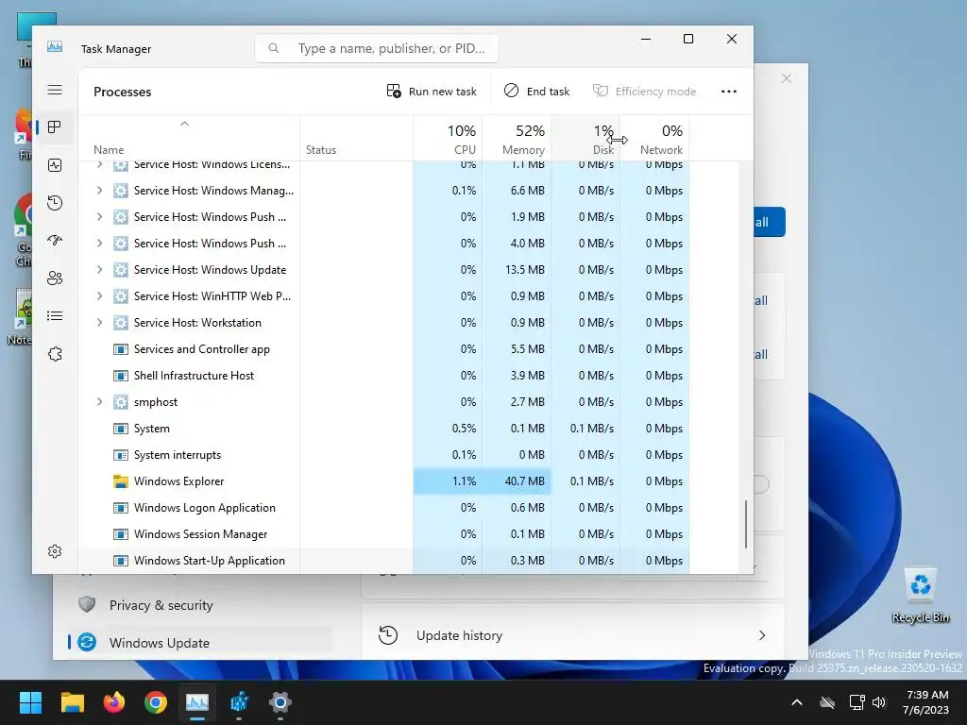
Task: Open the Users icon in the sidebar
Action: pos(55,278)
